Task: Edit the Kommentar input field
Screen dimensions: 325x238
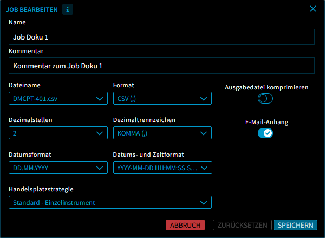Action: 161,66
